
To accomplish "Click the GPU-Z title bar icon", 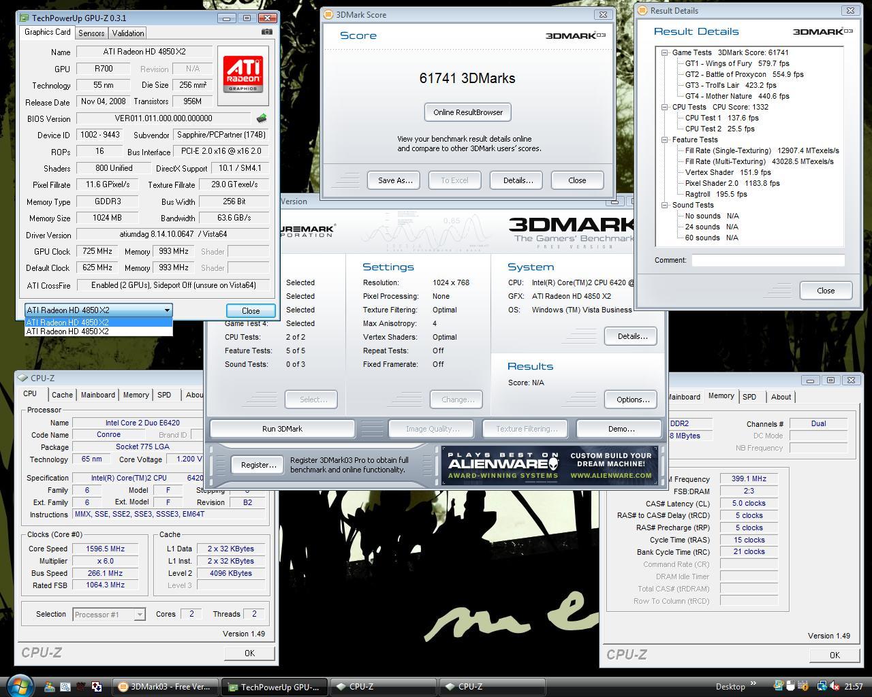I will 25,18.
